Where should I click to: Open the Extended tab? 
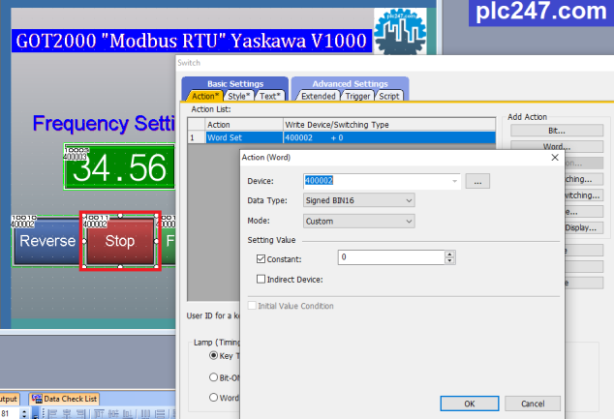(x=319, y=96)
